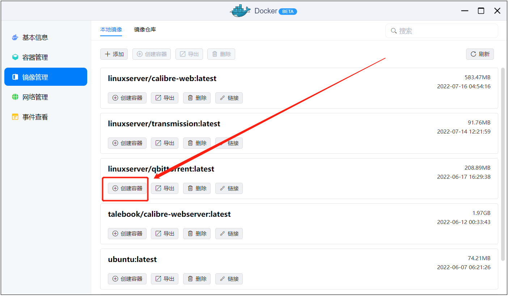This screenshot has width=508, height=296.
Task: Open link for linuxserver/calibre-web image
Action: coord(229,98)
